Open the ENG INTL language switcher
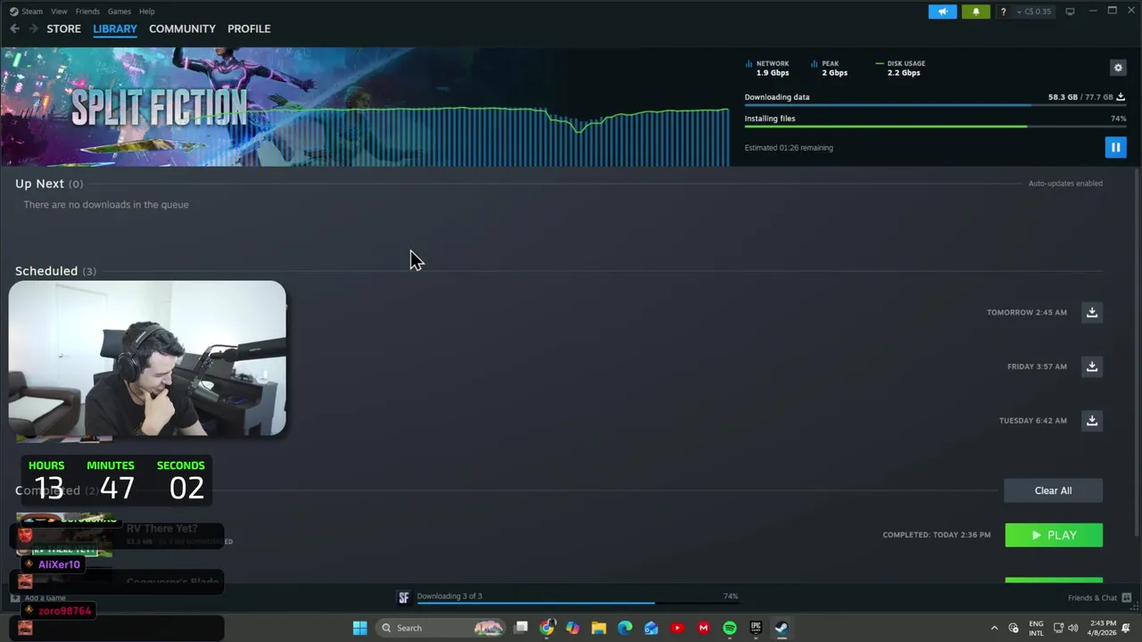The height and width of the screenshot is (642, 1142). (1036, 628)
